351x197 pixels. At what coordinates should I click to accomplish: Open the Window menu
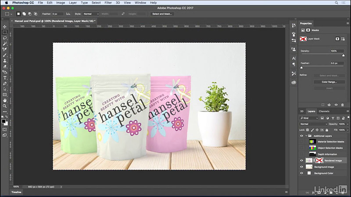point(140,3)
